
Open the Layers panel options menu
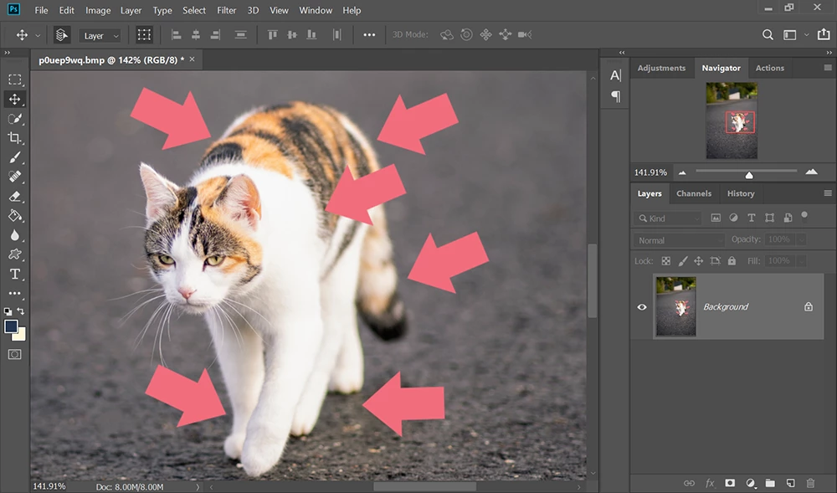pyautogui.click(x=827, y=193)
